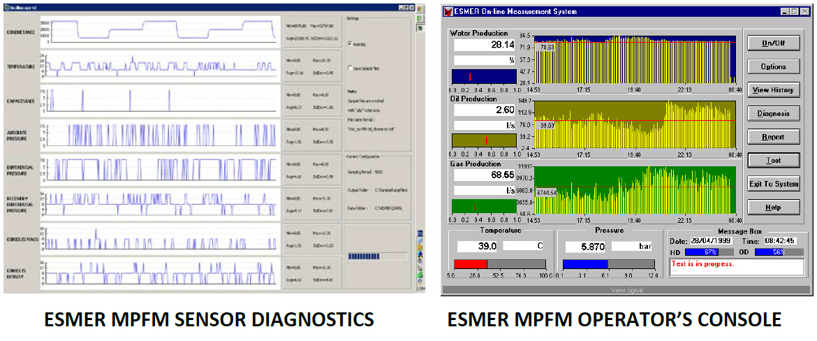Toggle the Running checkbox in Oscilloscope settings
Image resolution: width=817 pixels, height=341 pixels.
click(350, 44)
